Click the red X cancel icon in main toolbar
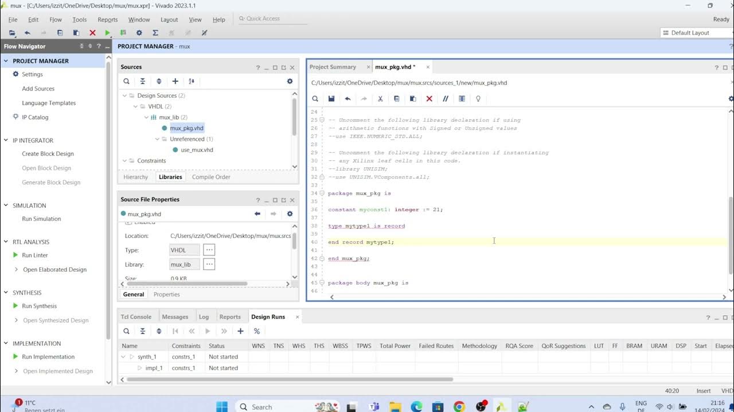734x412 pixels. pyautogui.click(x=92, y=33)
